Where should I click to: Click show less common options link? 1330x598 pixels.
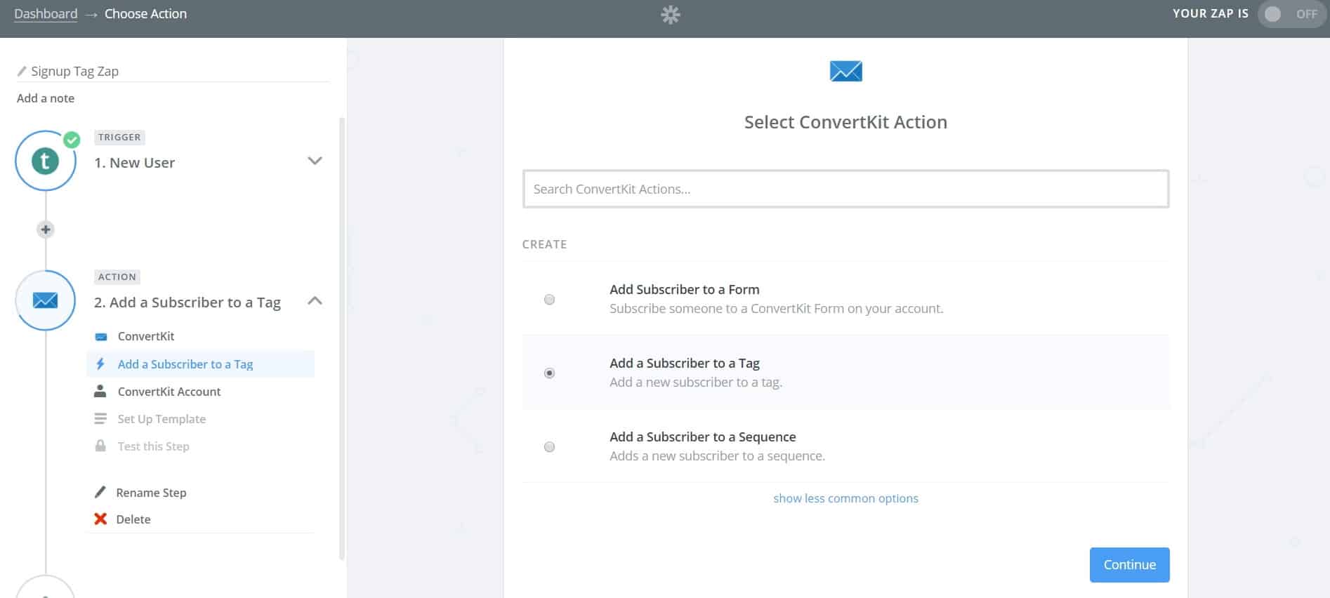point(845,498)
